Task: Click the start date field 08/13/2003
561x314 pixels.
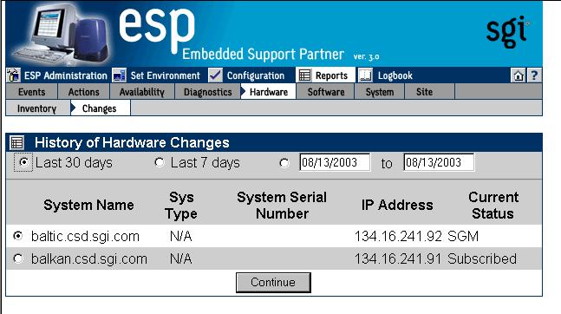Action: (x=335, y=162)
